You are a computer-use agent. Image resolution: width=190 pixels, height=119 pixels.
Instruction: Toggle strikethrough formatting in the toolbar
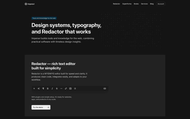[x=57, y=89]
